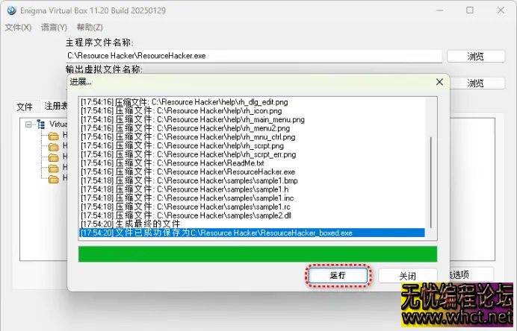This screenshot has height=331, width=517.
Task: Select the ResourceHacker.exe compress log line
Action: pyautogui.click(x=253, y=171)
